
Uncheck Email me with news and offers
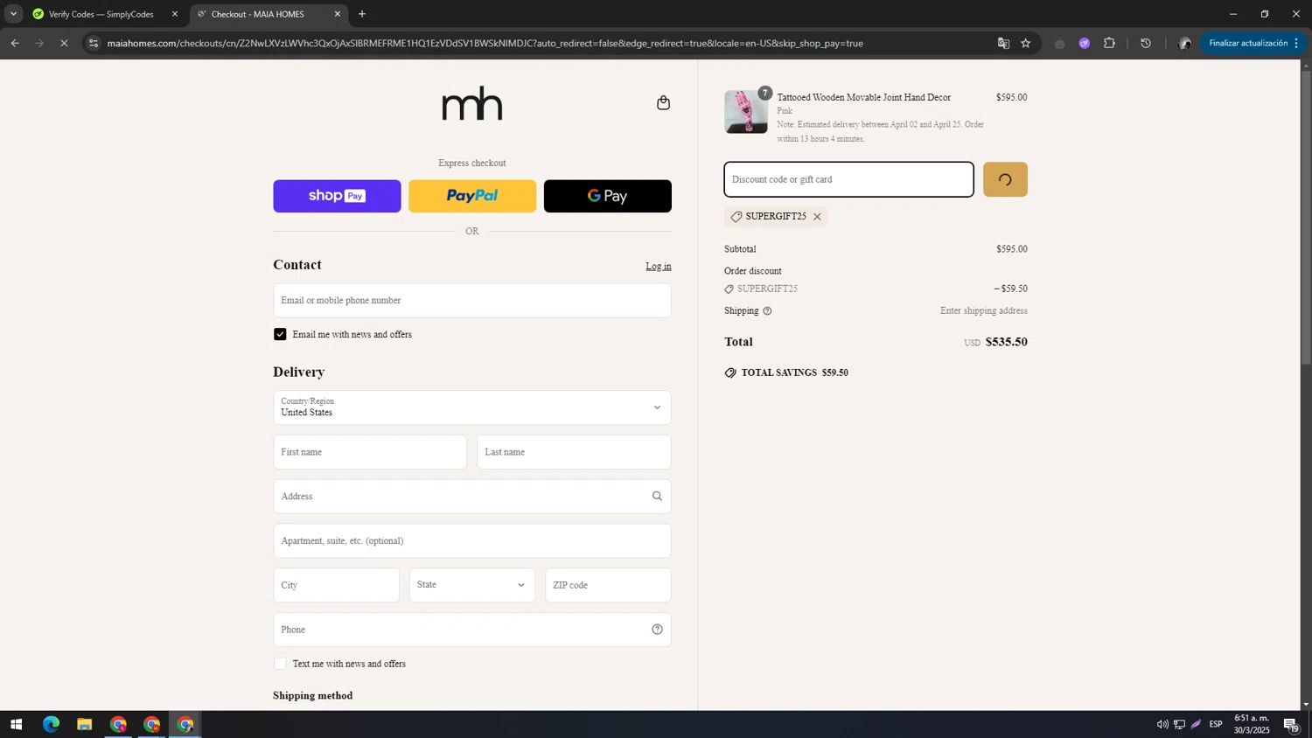280,335
